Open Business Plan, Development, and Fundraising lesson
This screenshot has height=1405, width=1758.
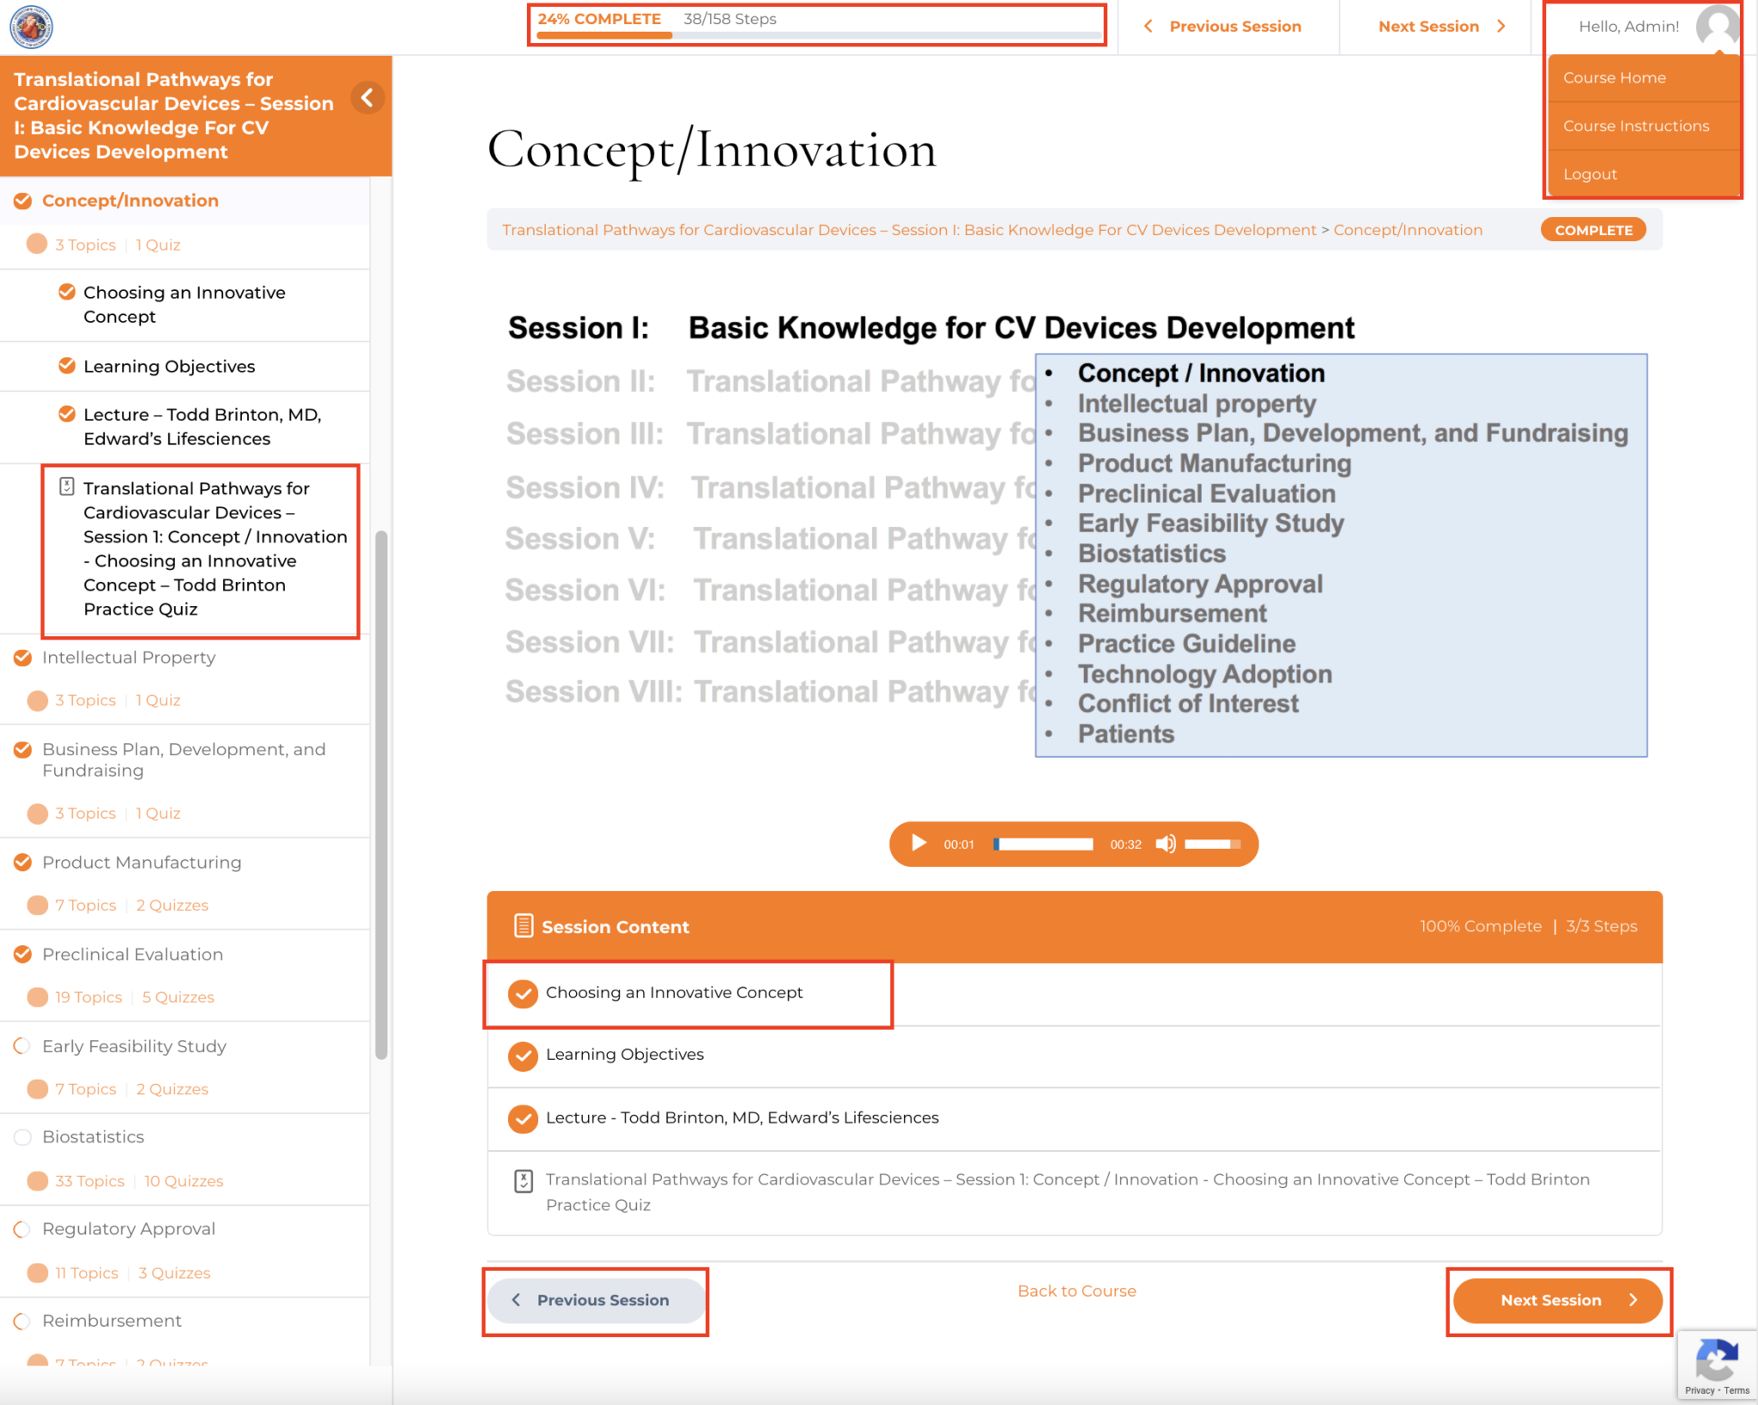point(184,760)
